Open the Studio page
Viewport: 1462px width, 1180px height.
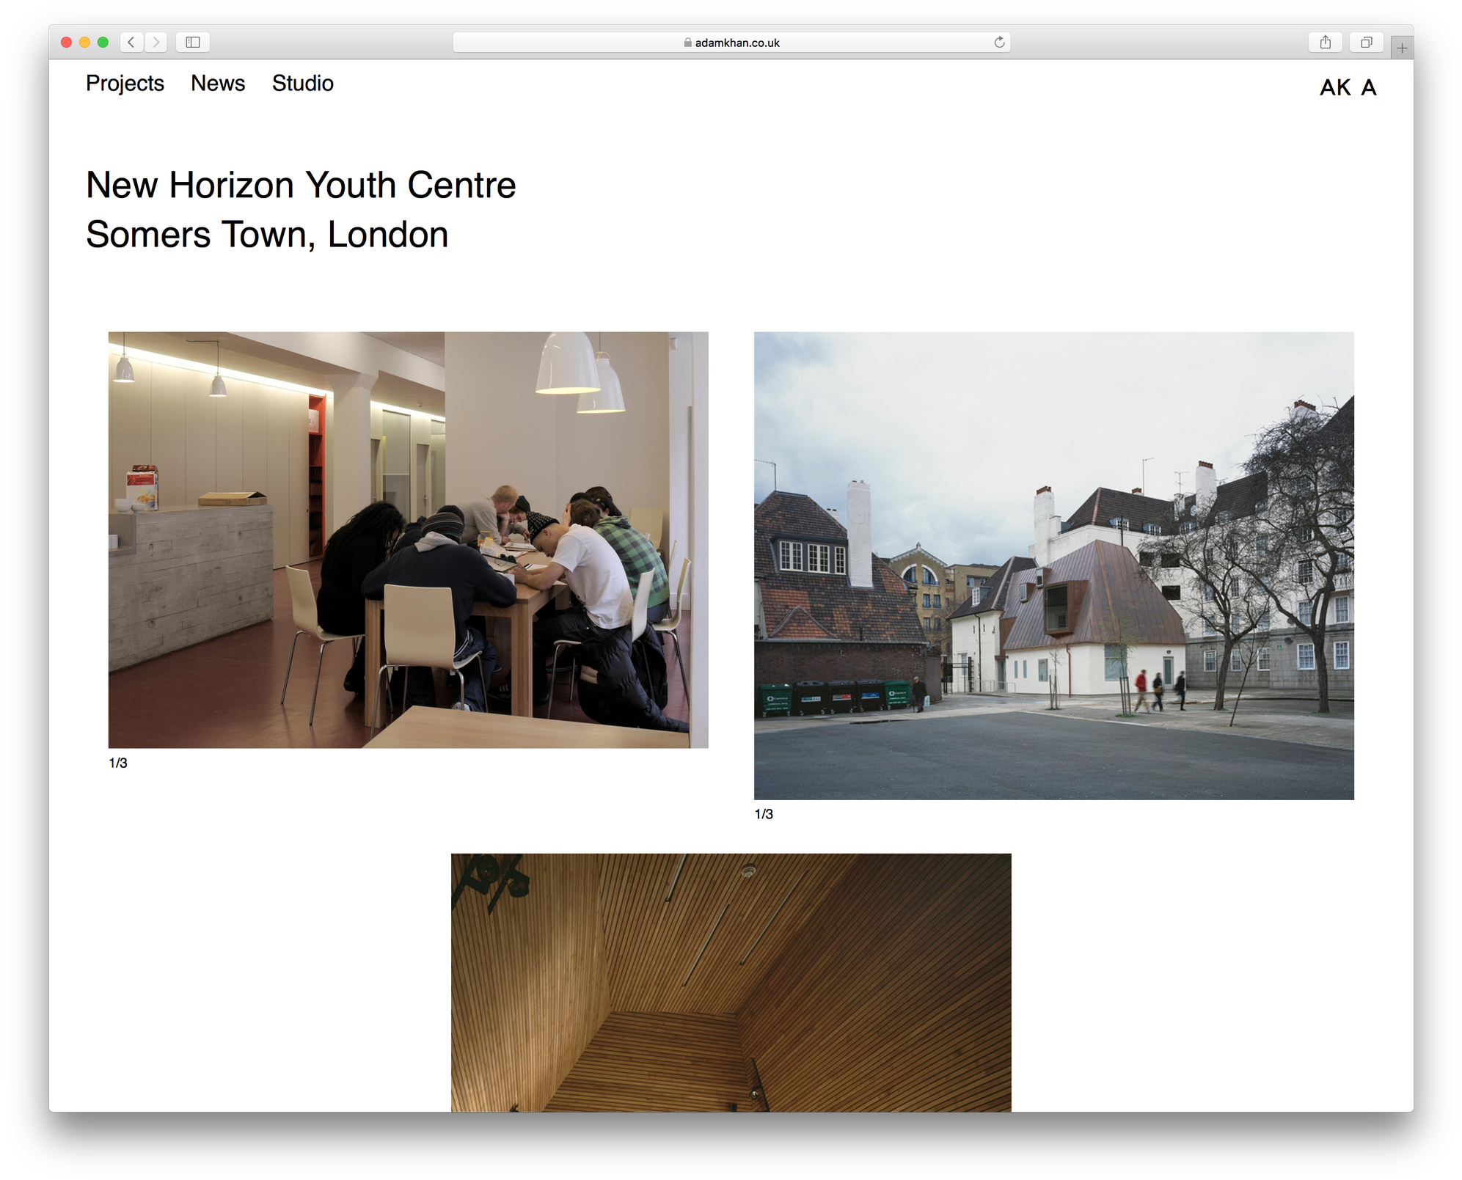303,84
